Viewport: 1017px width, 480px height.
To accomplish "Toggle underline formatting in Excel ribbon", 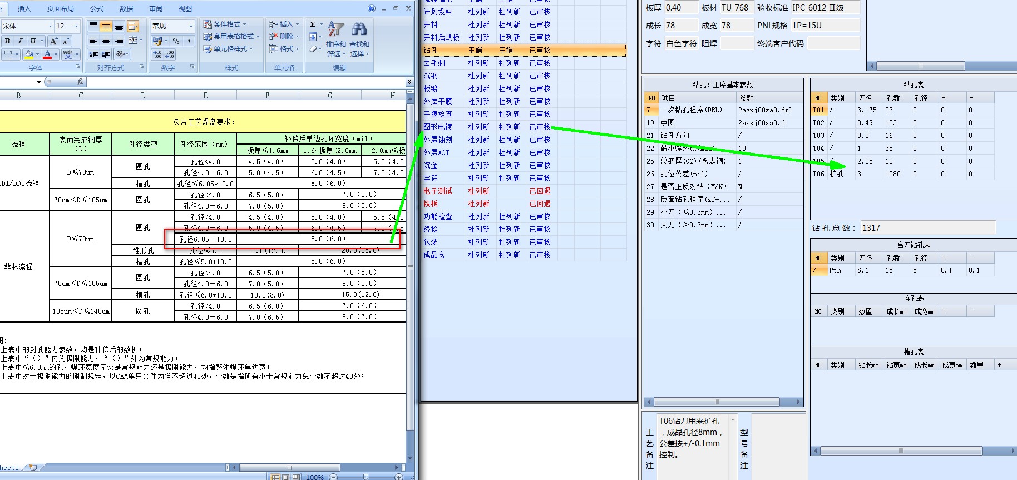I will (33, 41).
